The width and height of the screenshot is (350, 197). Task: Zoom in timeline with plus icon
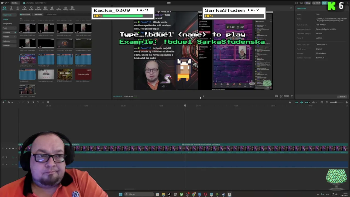pos(346,102)
